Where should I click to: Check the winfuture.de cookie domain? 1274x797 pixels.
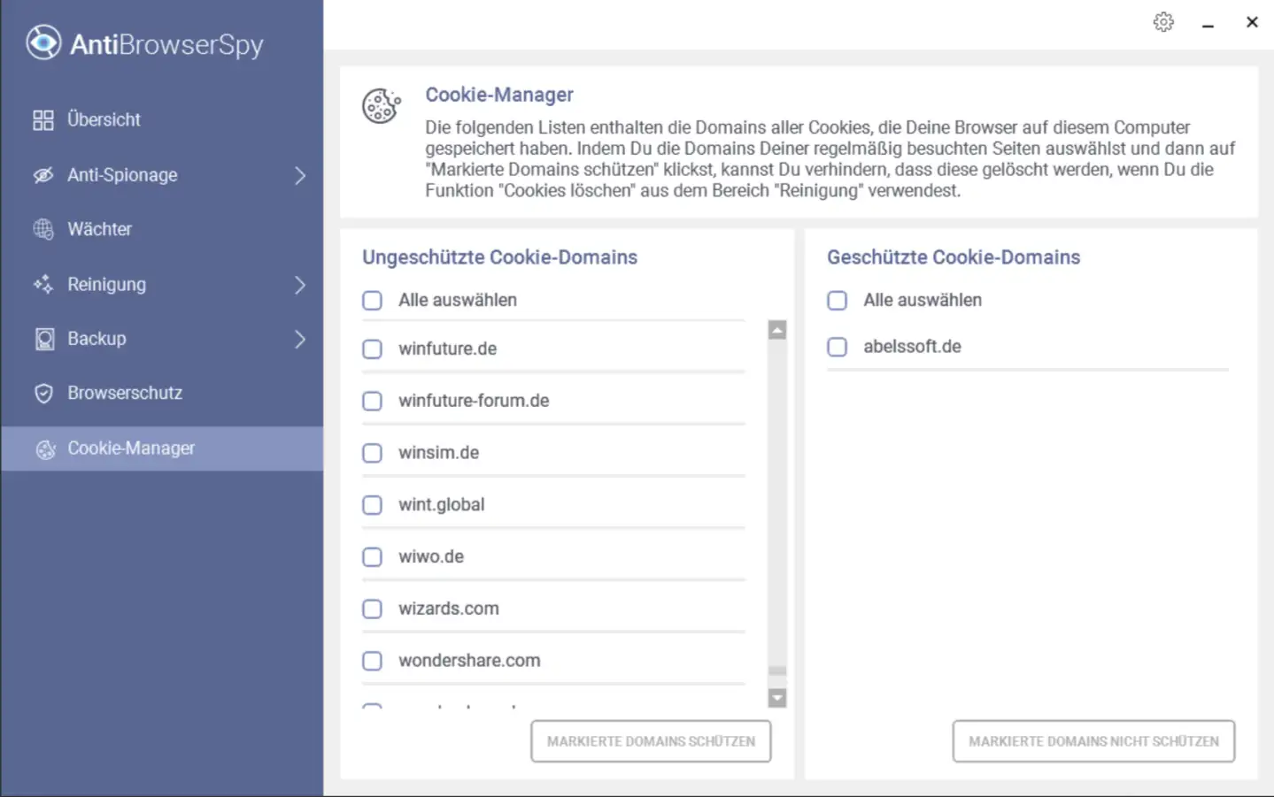pyautogui.click(x=373, y=349)
